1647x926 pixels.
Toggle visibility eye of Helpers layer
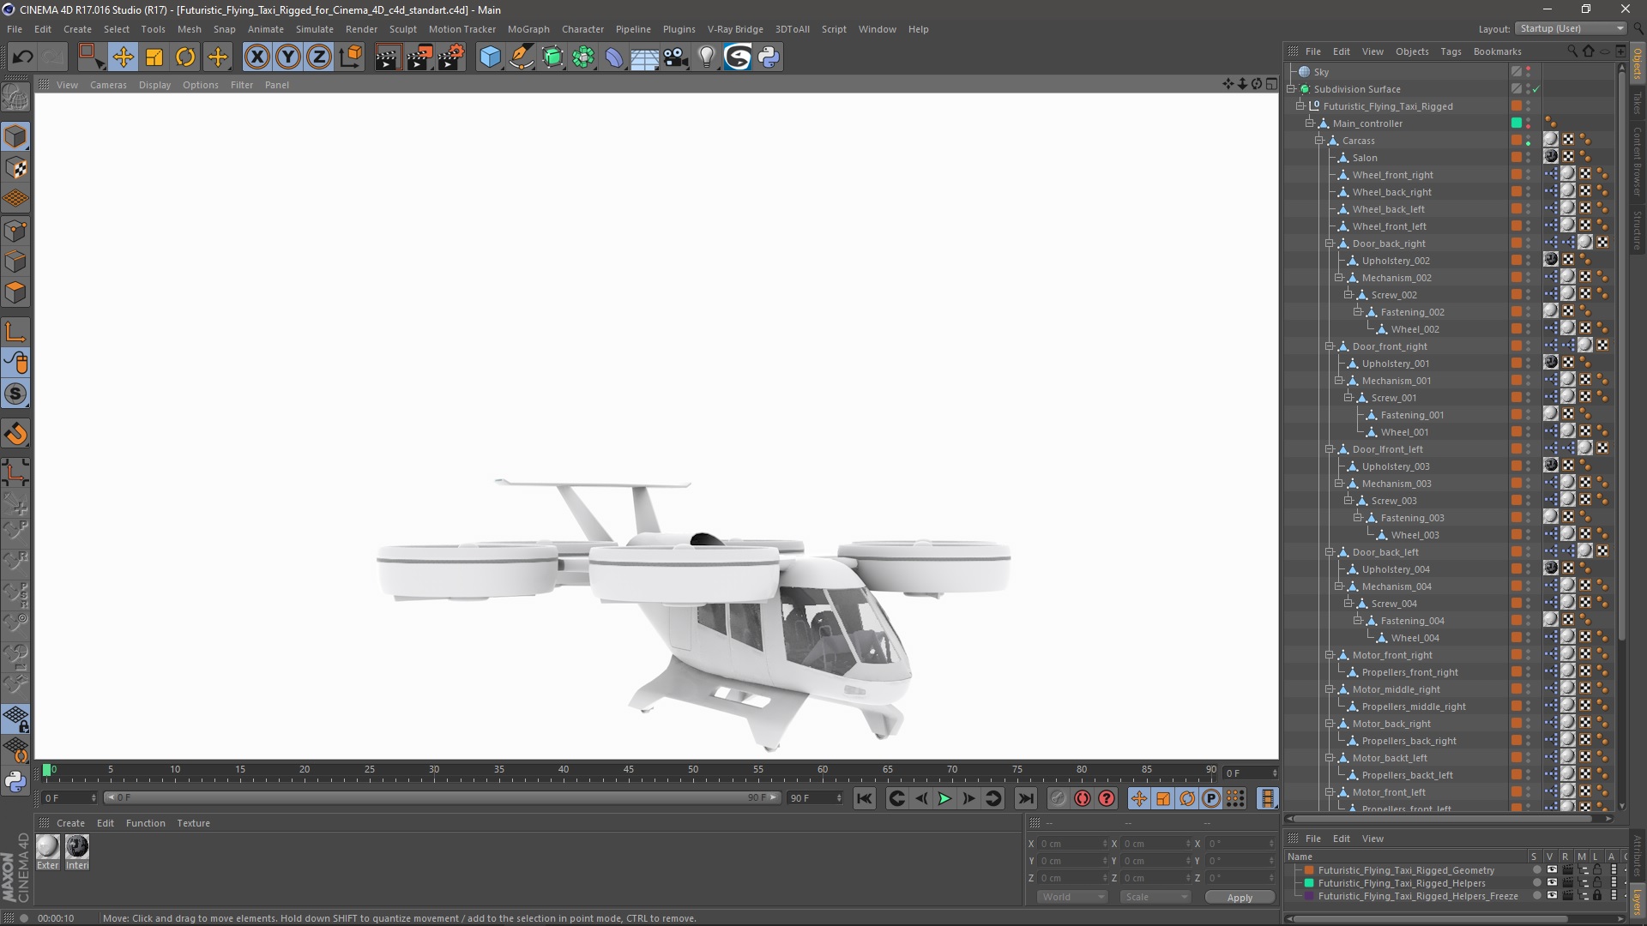pos(1552,883)
